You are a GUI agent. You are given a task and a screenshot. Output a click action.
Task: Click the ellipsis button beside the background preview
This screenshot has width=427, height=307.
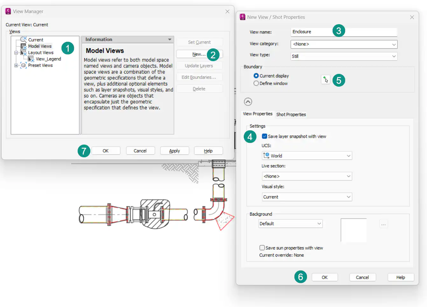point(383,224)
